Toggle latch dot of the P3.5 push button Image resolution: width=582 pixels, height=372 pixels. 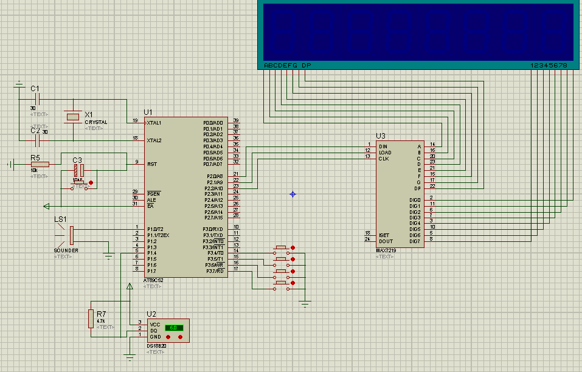(x=293, y=260)
